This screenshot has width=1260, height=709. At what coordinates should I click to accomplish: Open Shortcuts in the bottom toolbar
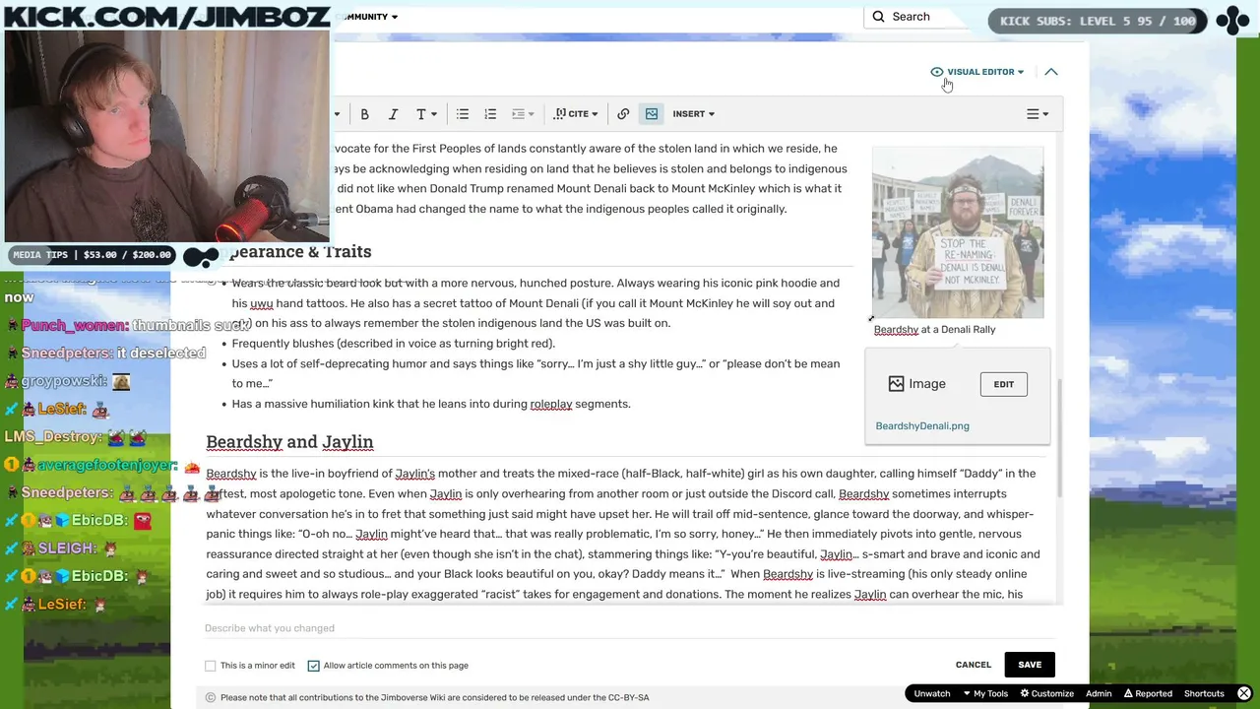pos(1204,693)
